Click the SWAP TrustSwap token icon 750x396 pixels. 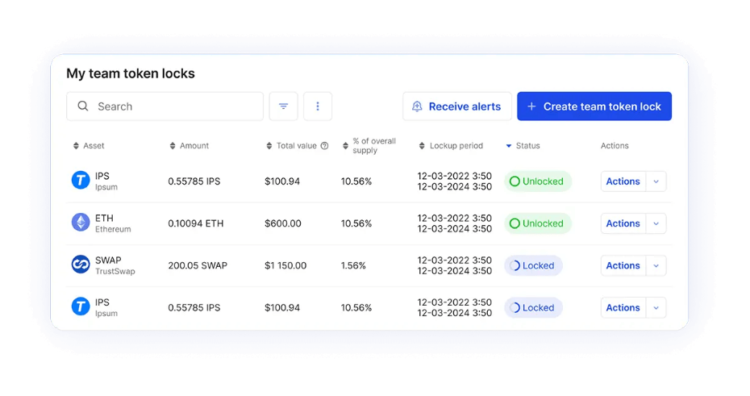coord(81,265)
